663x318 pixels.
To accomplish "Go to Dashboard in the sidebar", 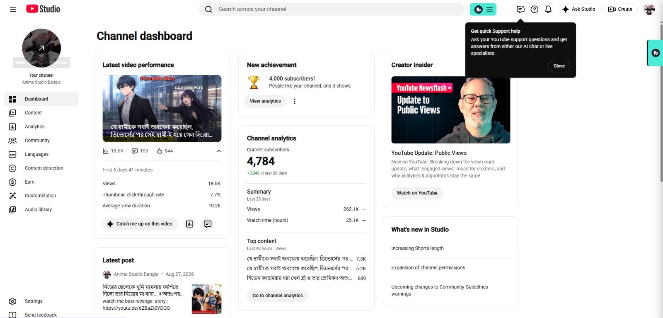I will click(41, 99).
